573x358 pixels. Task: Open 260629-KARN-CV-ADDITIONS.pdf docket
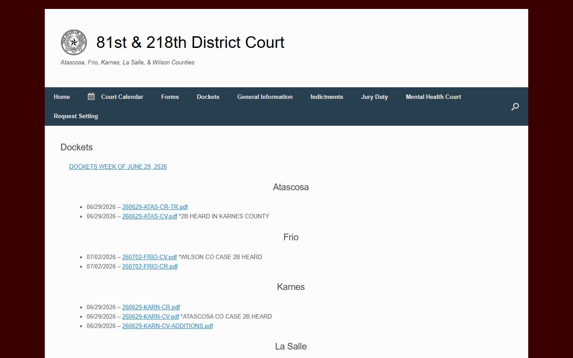[167, 326]
